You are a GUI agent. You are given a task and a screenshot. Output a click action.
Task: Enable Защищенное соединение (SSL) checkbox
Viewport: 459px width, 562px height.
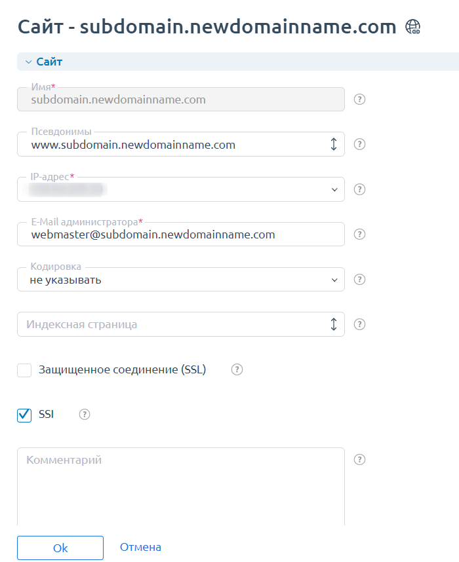pos(24,371)
